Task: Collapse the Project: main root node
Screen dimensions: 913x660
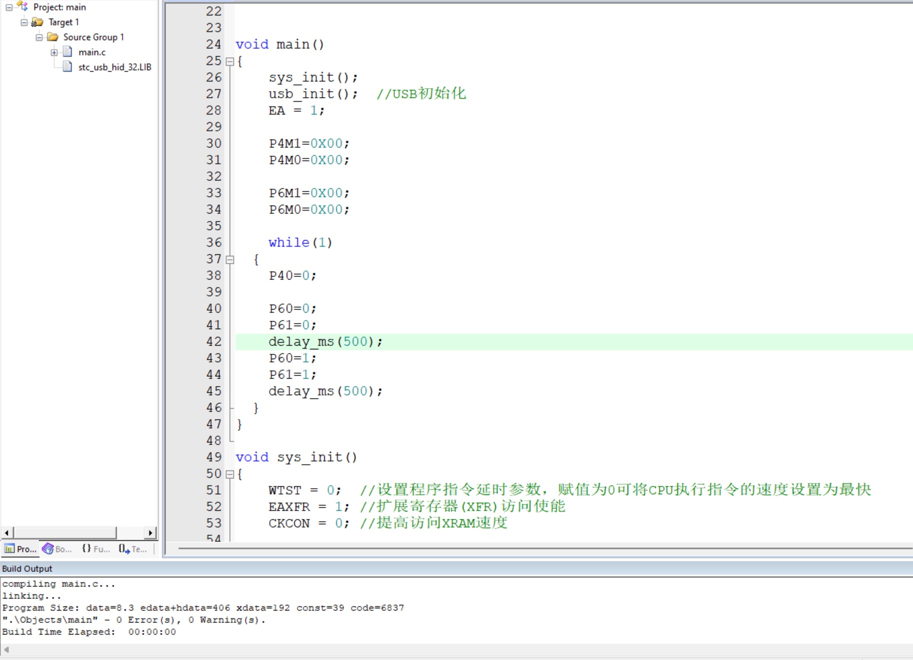Action: click(9, 8)
